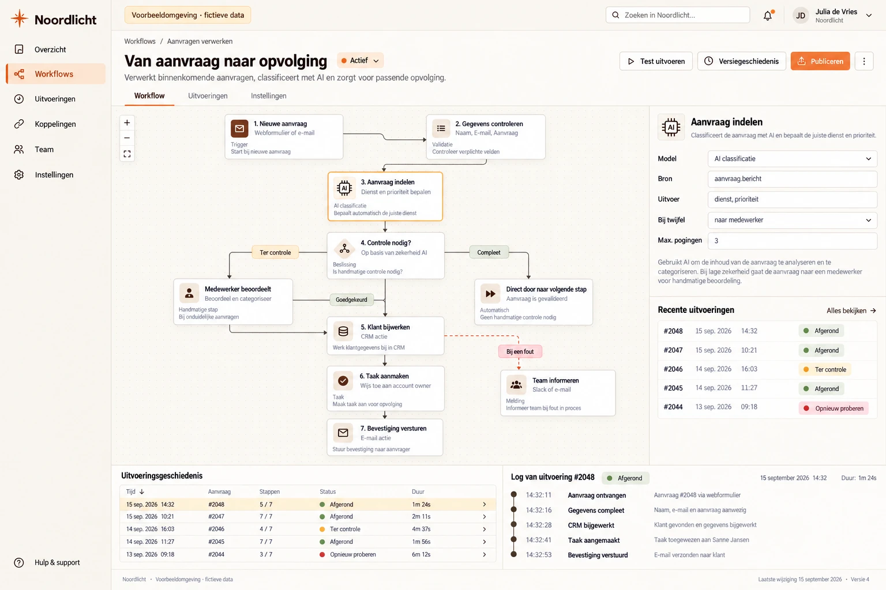886x590 pixels.
Task: Click the Publiceren button
Action: click(820, 61)
